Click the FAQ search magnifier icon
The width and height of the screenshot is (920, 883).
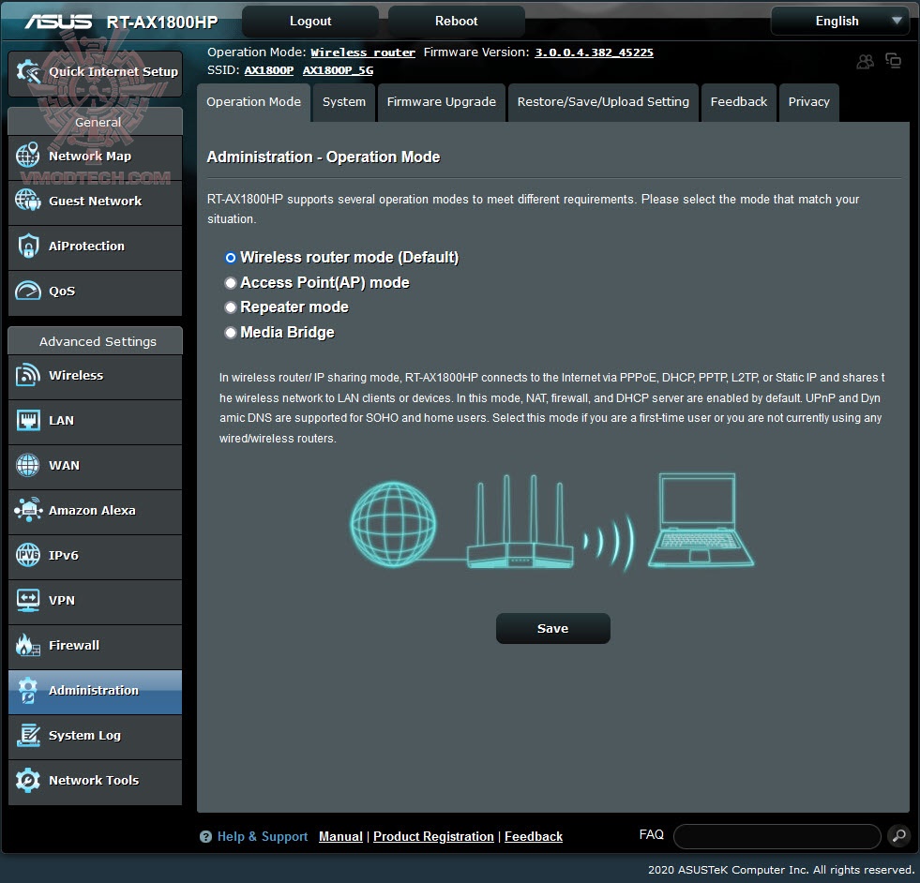point(898,835)
